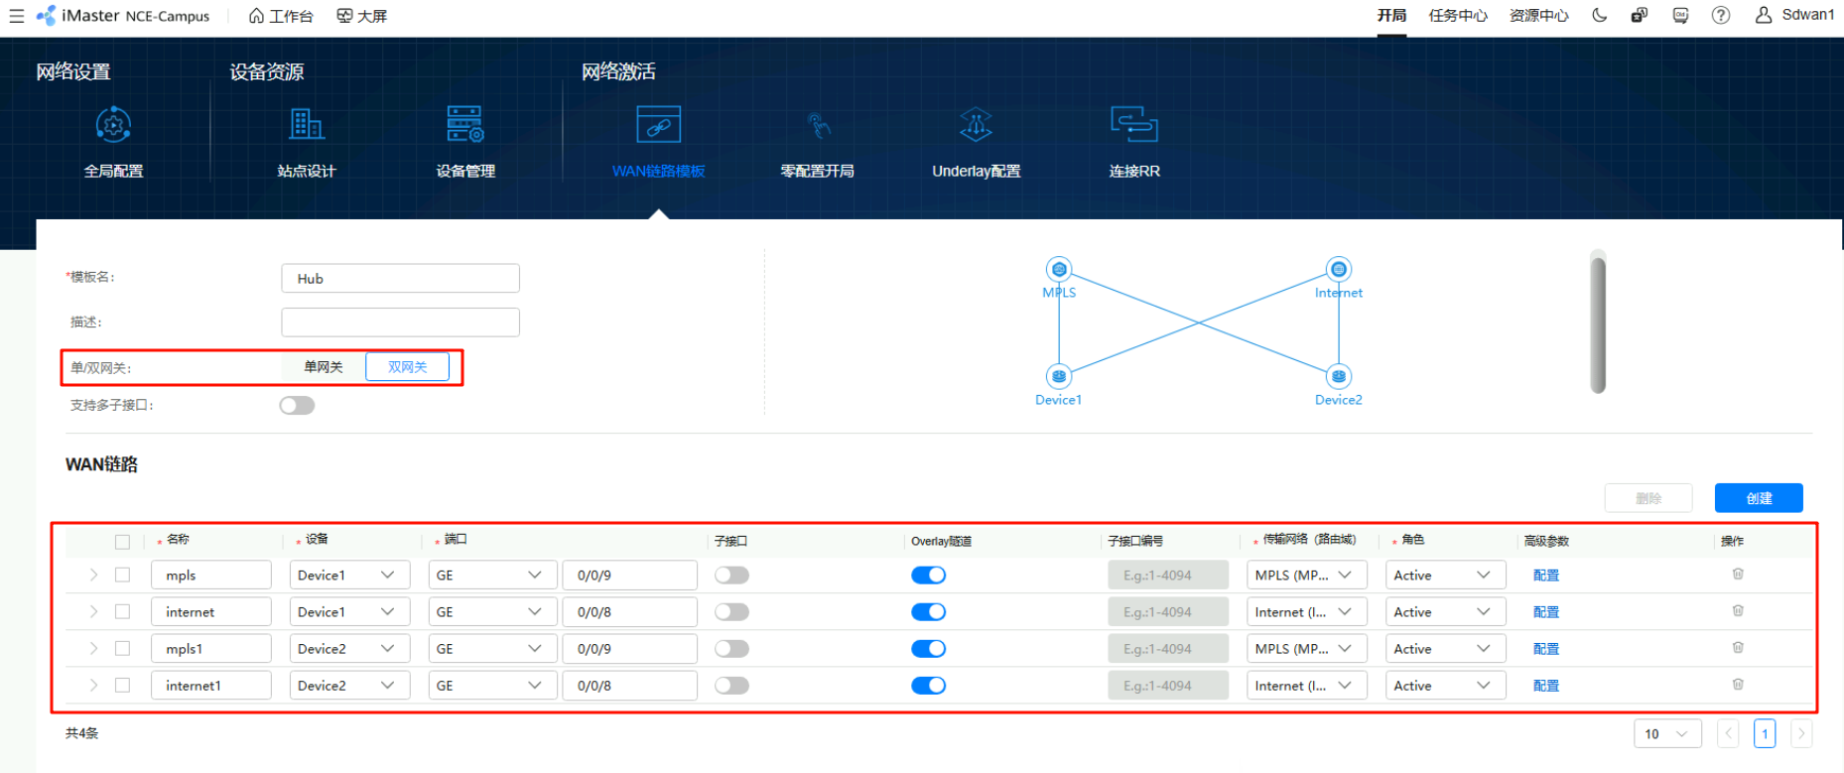The height and width of the screenshot is (773, 1844).
Task: Enable the 支持多子接口 toggle
Action: [x=297, y=406]
